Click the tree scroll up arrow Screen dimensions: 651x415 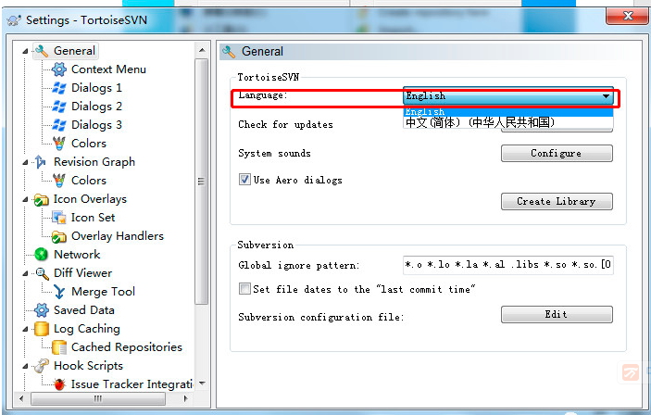pyautogui.click(x=202, y=50)
